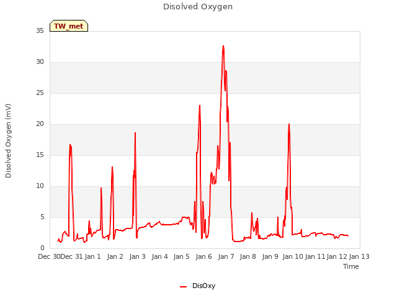Click the y-axis label 25

coord(40,93)
